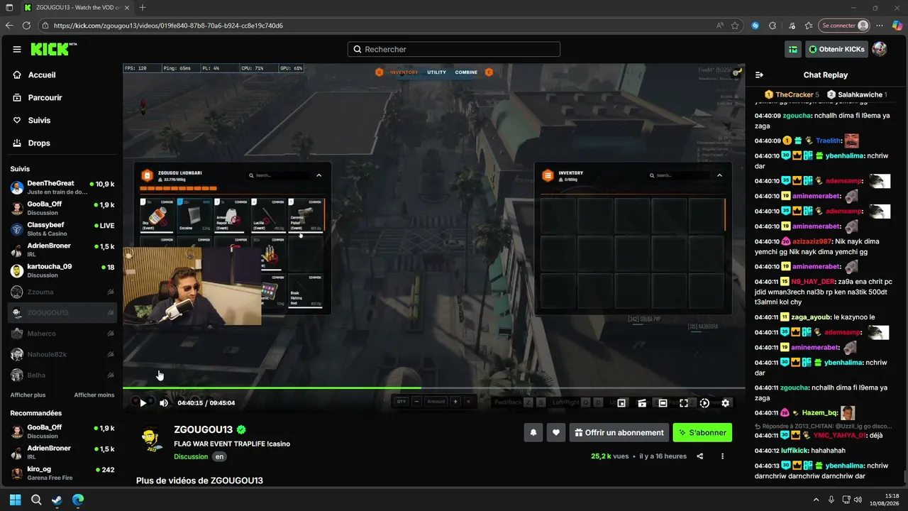Open DeenTheGreat followed channel

click(x=62, y=187)
